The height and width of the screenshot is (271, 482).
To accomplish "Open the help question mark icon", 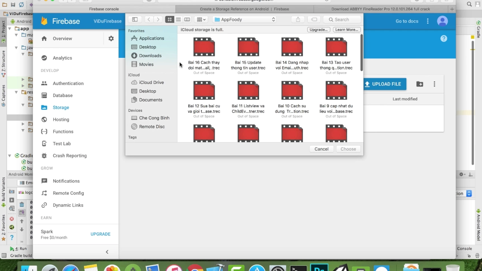I will tap(444, 38).
